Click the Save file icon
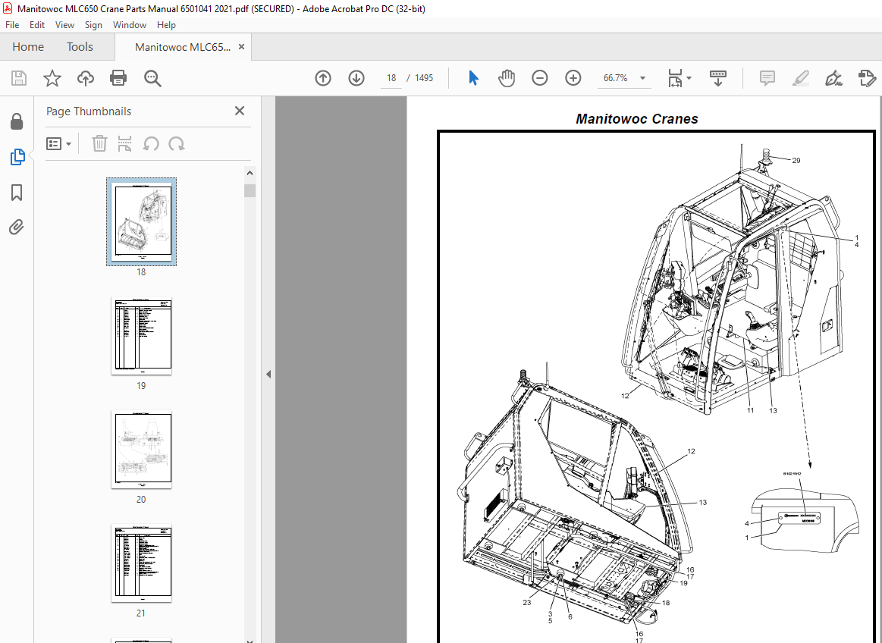 (19, 78)
